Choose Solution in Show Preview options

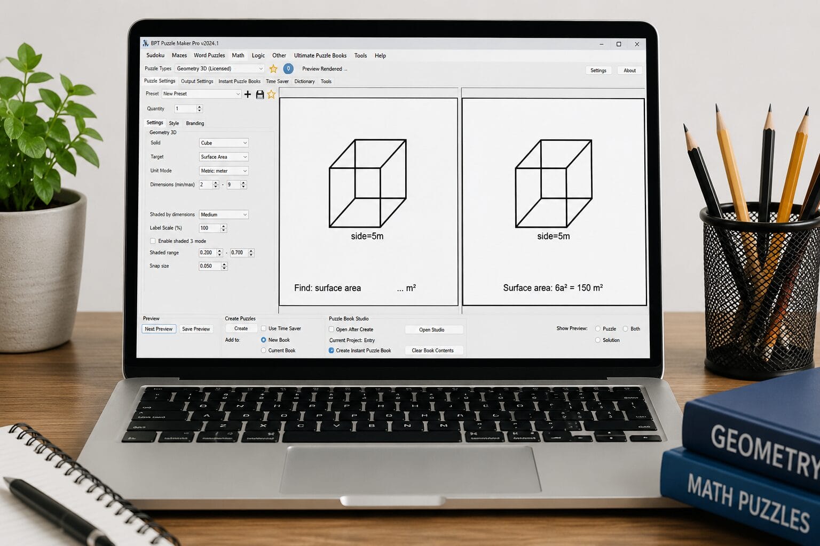click(598, 340)
